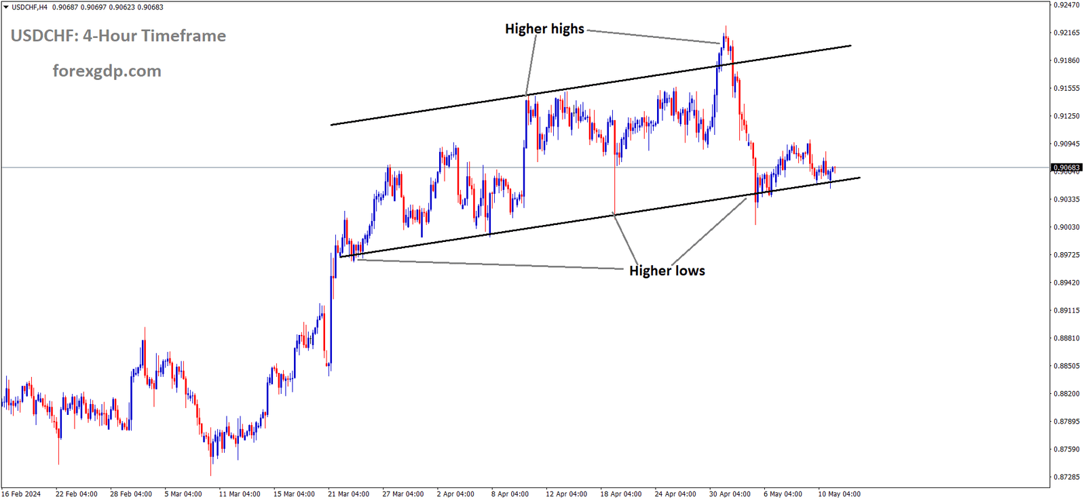Click price level 0.89420 on axis
1086x501 pixels.
[x=1066, y=283]
